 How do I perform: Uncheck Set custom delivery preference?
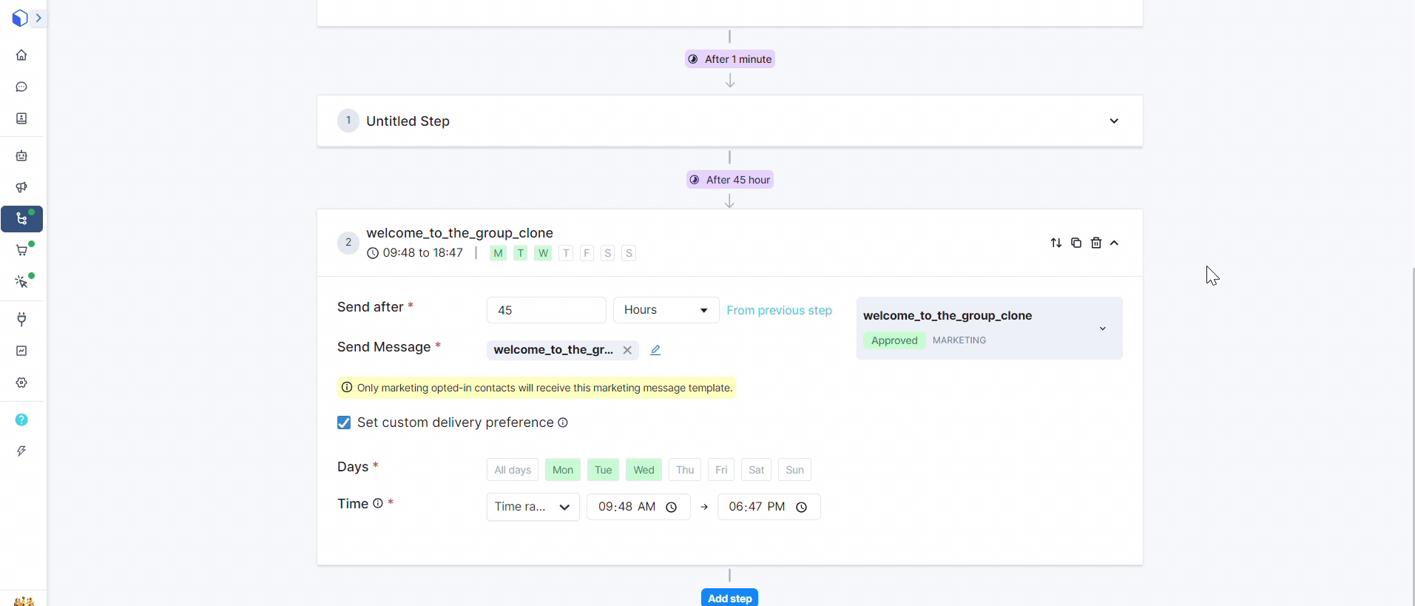(344, 422)
